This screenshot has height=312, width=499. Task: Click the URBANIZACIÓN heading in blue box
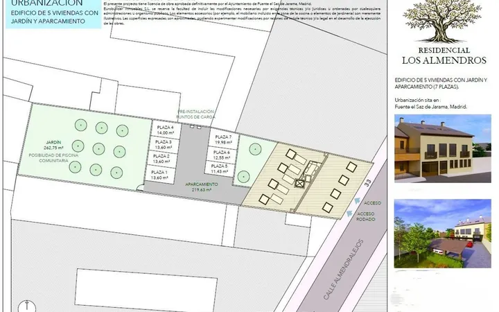click(47, 3)
